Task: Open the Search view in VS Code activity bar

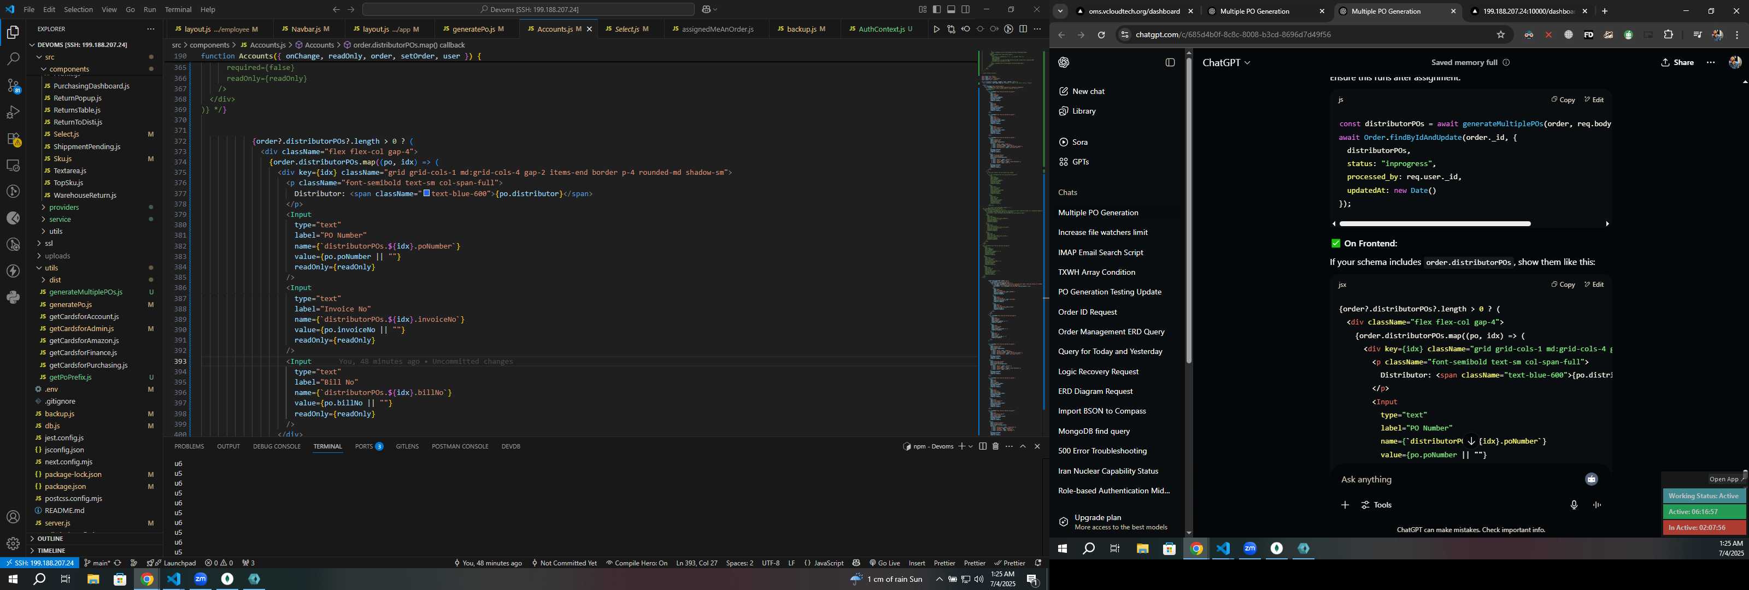Action: tap(13, 59)
